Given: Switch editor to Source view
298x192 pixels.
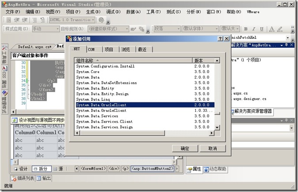Looking at the screenshot, I should click(58, 169).
